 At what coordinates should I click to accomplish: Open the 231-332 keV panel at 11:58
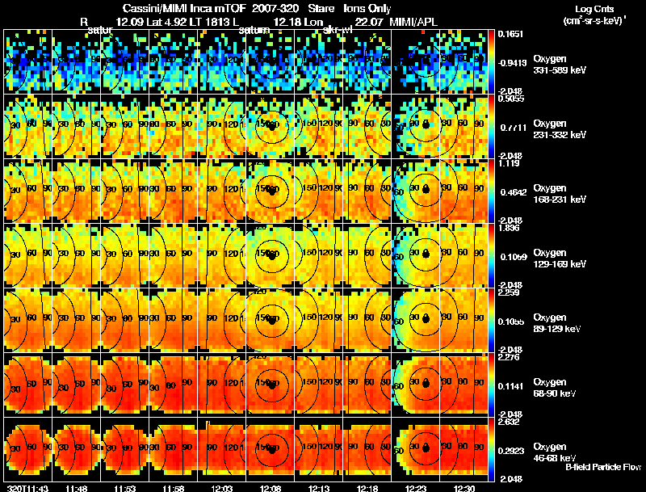(174, 127)
